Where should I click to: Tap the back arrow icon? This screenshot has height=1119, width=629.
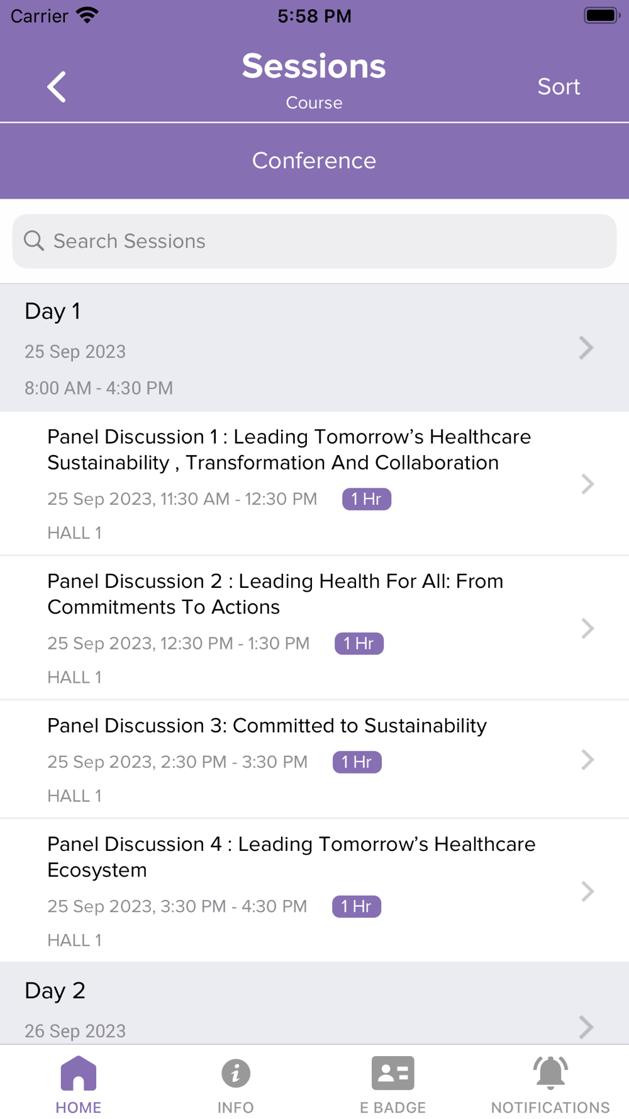point(57,87)
